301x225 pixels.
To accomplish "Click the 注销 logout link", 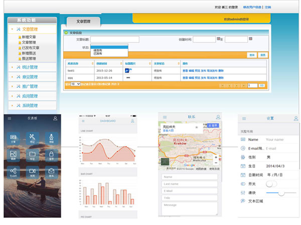I will pyautogui.click(x=268, y=7).
